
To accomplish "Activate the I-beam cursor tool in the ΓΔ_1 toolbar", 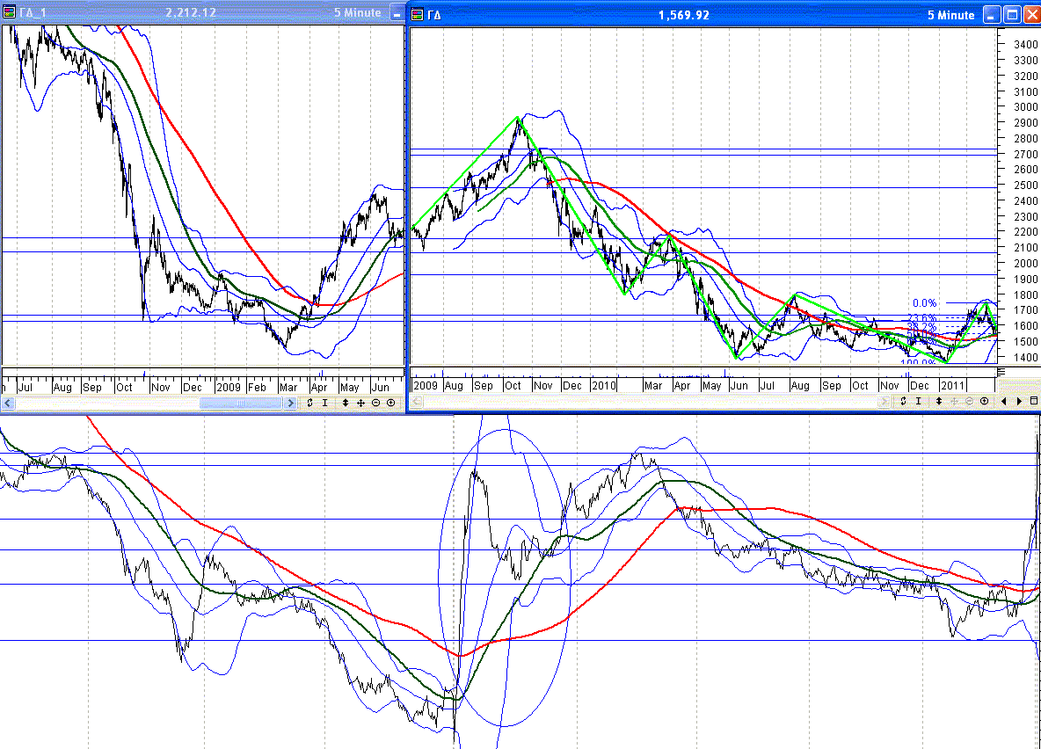I will pos(325,403).
